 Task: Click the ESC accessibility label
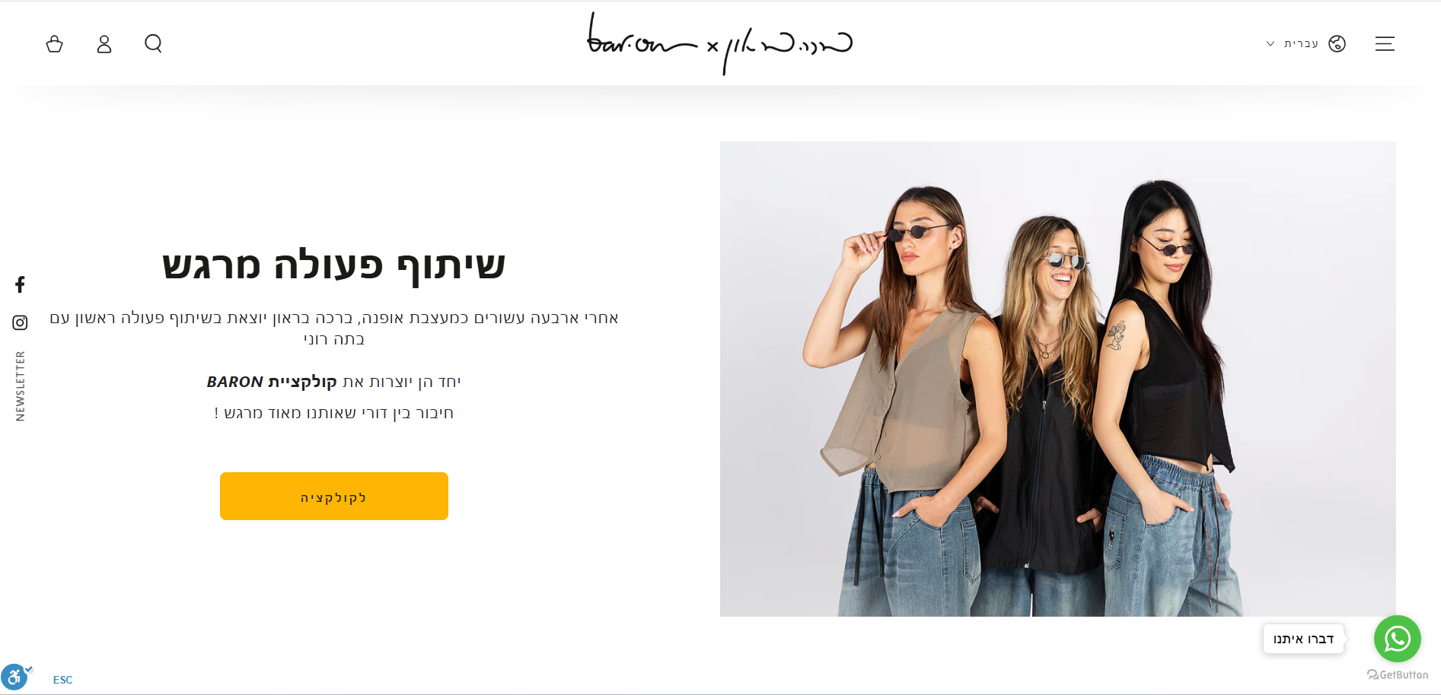(63, 680)
